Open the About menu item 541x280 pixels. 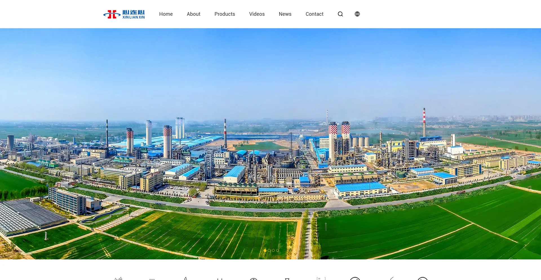[193, 14]
